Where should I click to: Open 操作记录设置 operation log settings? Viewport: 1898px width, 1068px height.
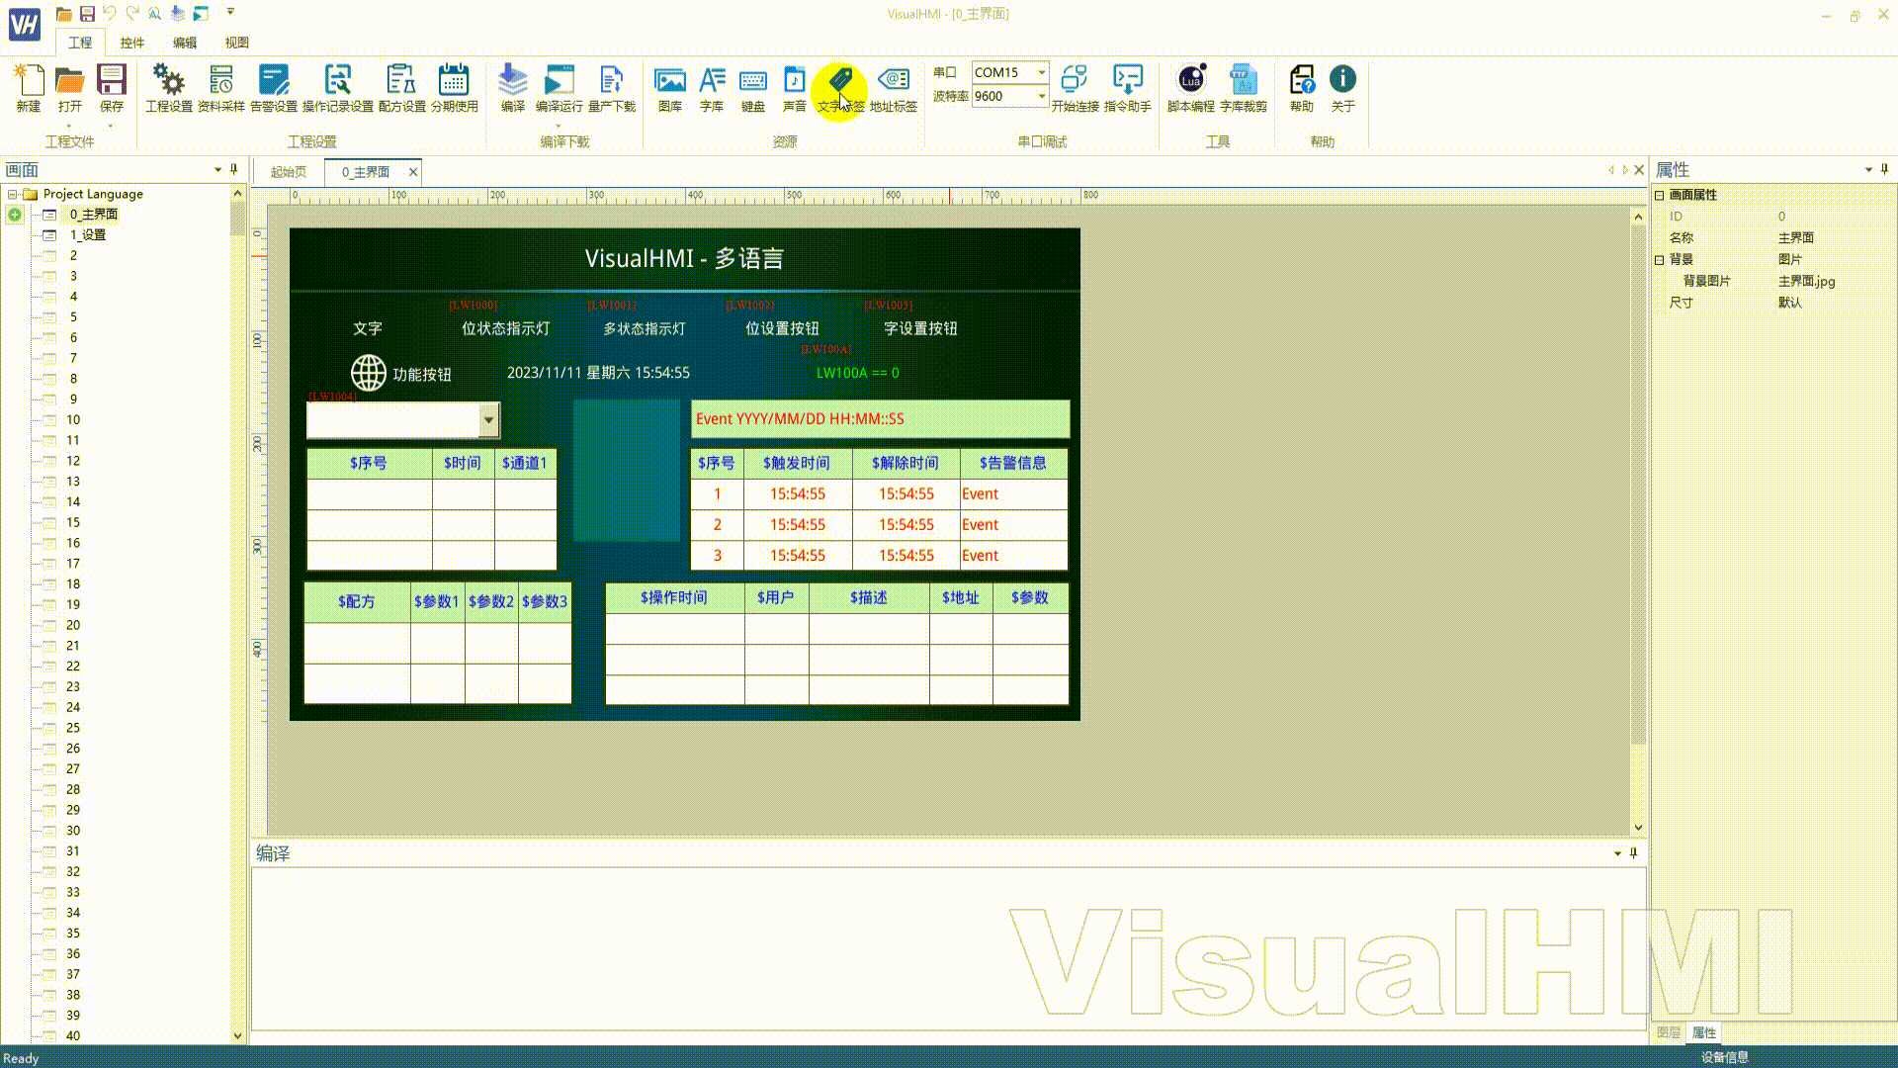coord(338,88)
